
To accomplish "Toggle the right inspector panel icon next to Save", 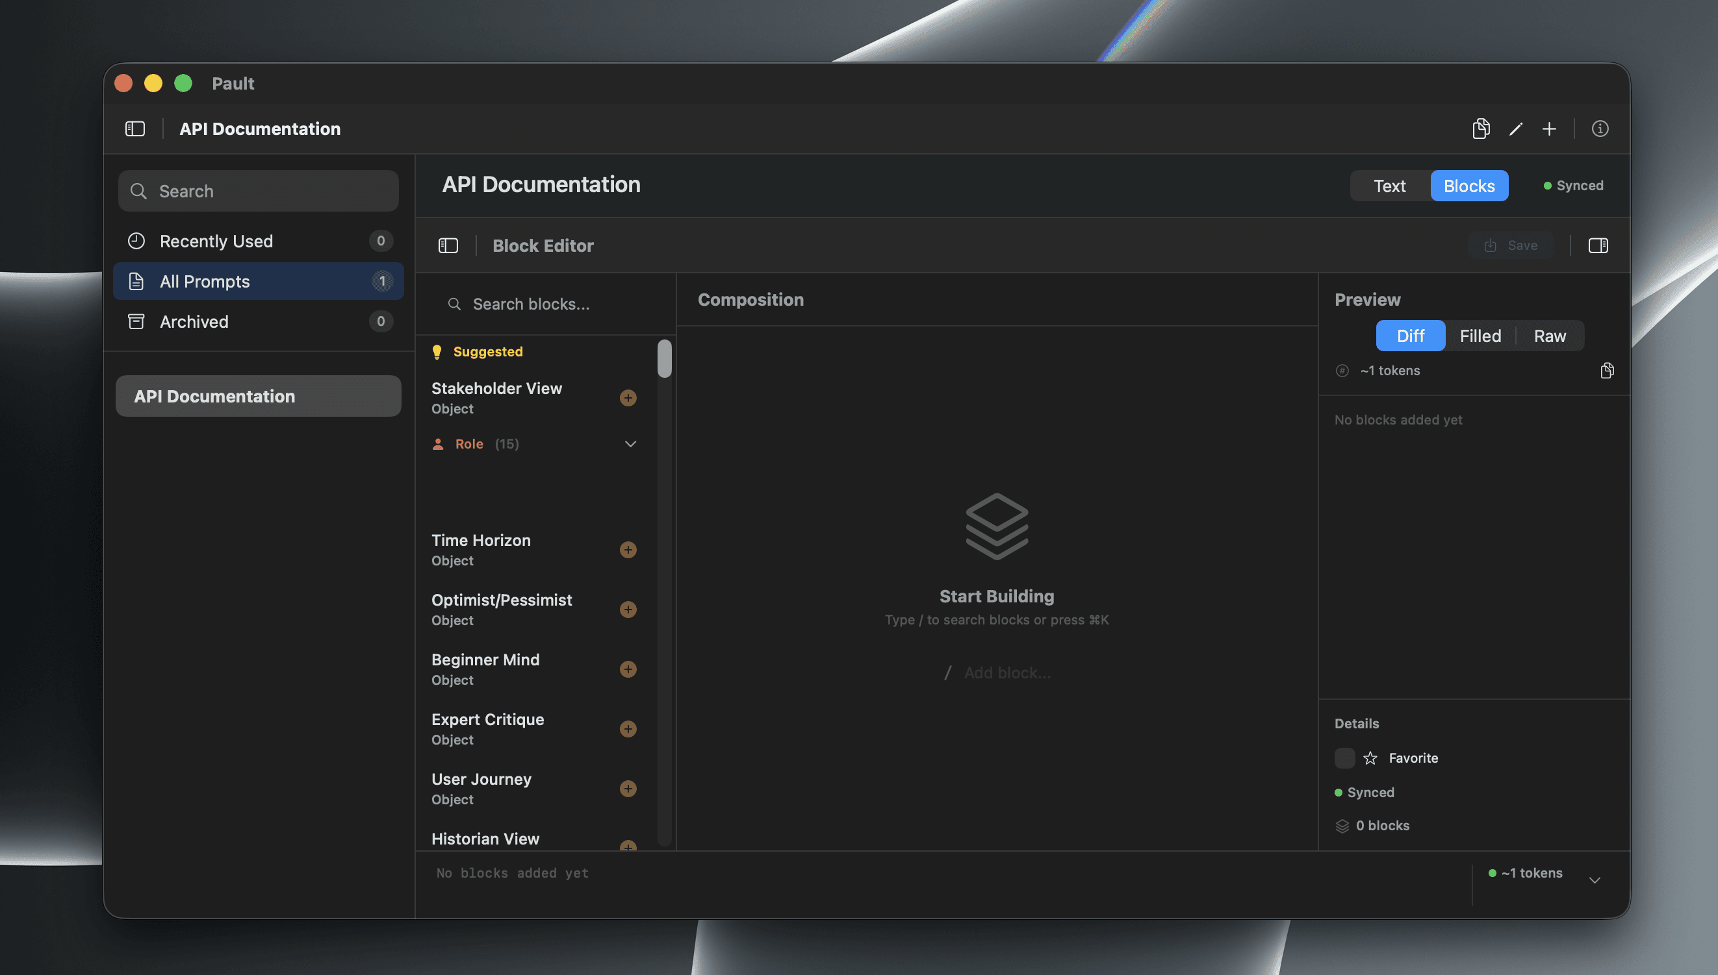I will tap(1598, 246).
